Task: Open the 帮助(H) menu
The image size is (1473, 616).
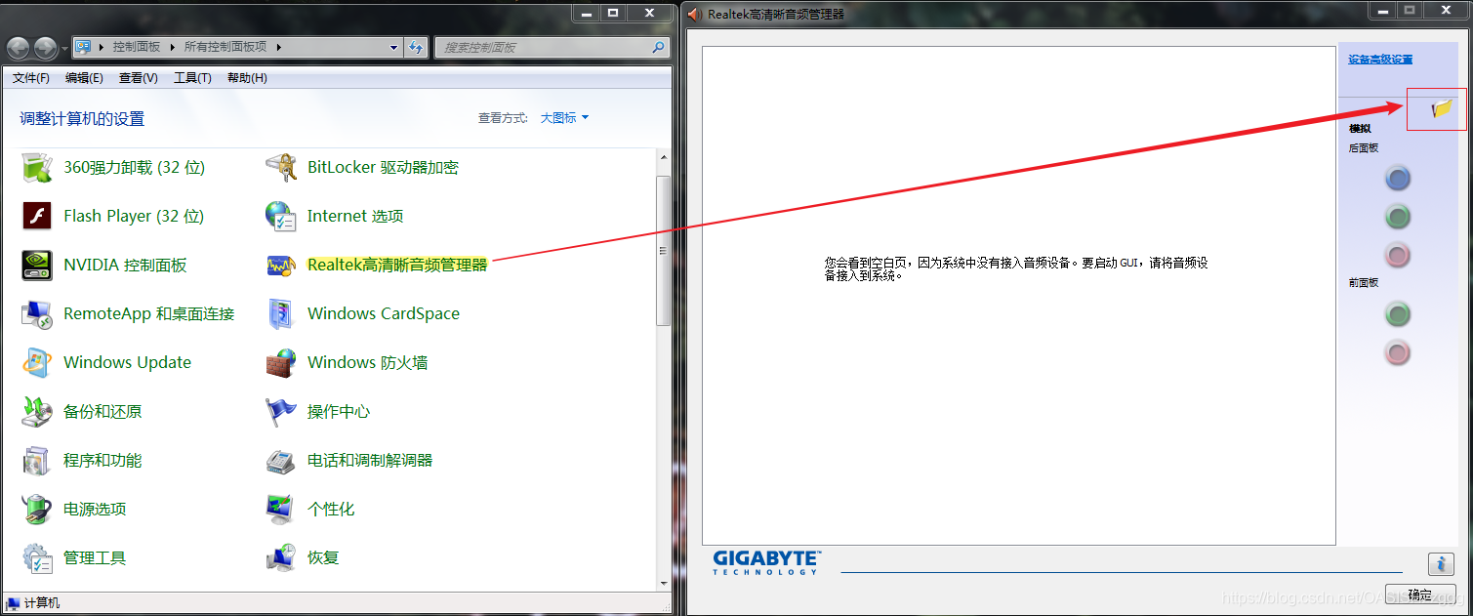Action: pos(247,78)
